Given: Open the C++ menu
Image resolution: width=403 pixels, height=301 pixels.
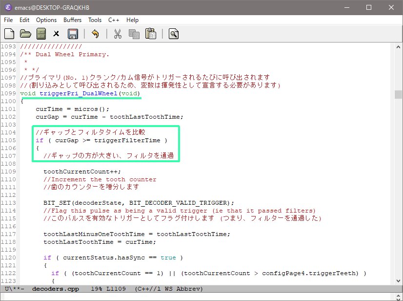Looking at the screenshot, I should pos(114,20).
